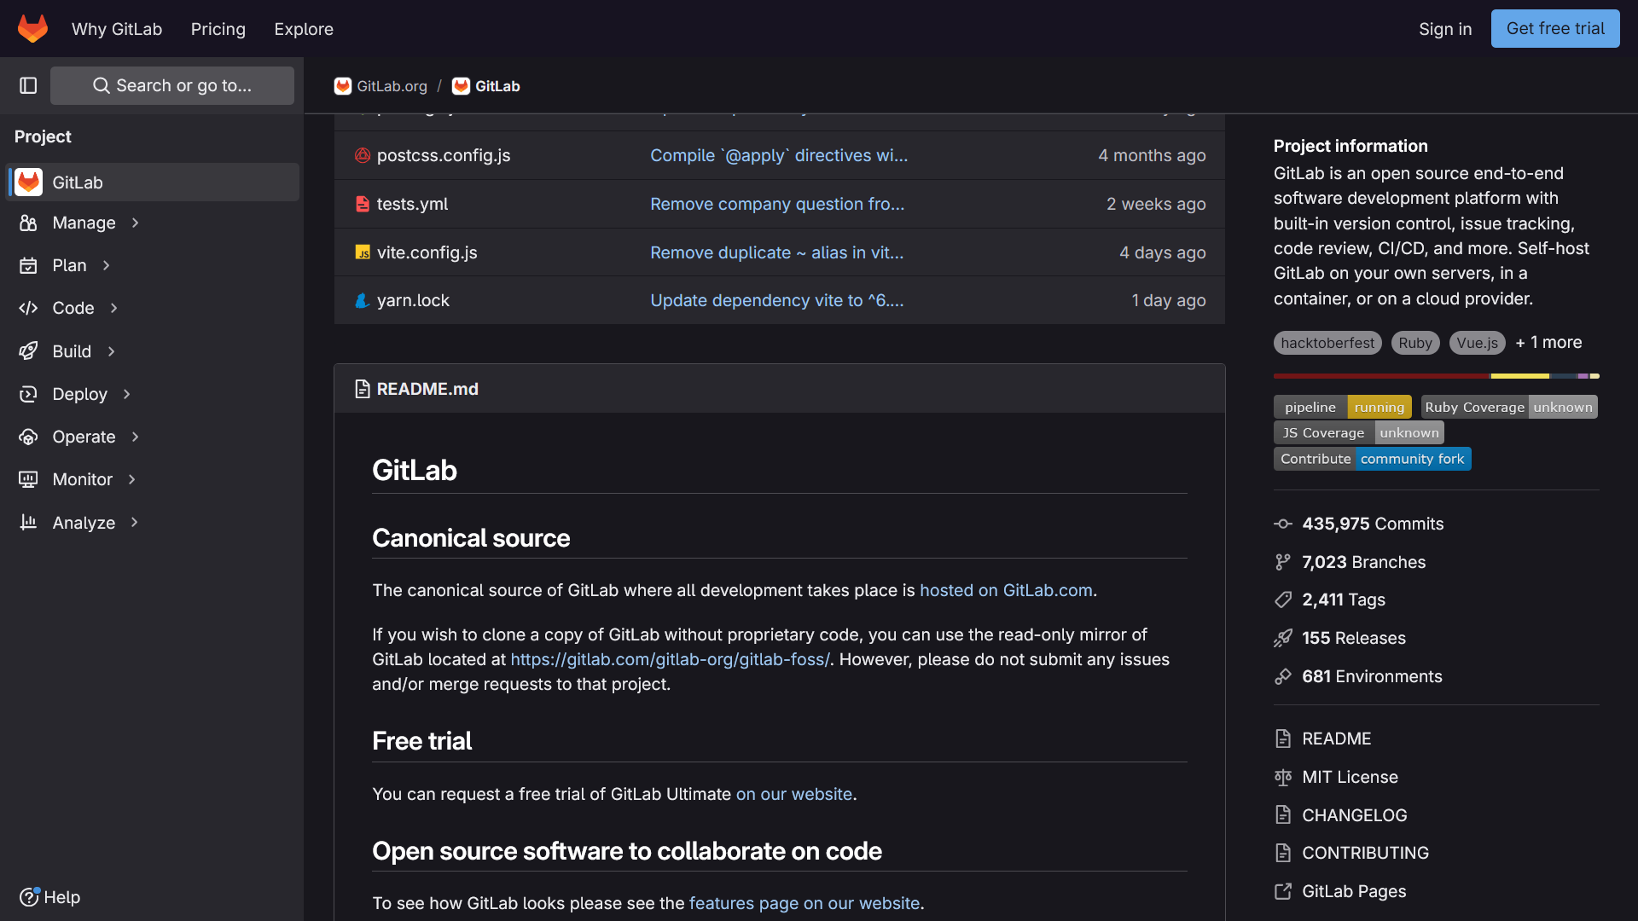
Task: Click 'on our website' free trial link
Action: 794,794
